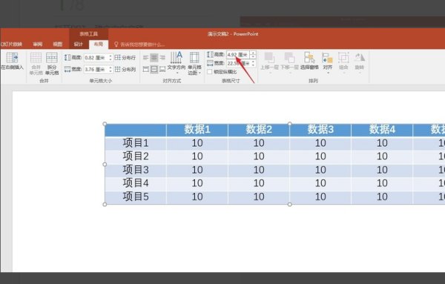This screenshot has height=284, width=445.
Task: Open the View (视图) ribbon tab
Action: pyautogui.click(x=58, y=44)
